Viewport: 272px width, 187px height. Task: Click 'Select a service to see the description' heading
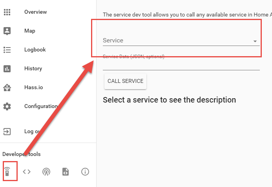169,100
